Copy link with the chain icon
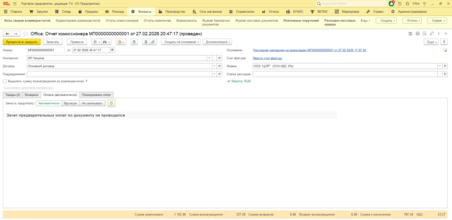This screenshot has height=220, width=452. (431, 34)
